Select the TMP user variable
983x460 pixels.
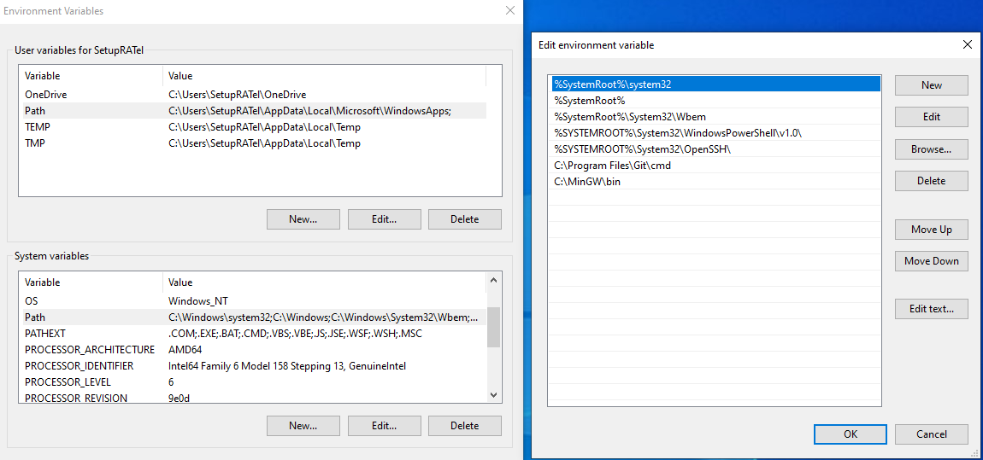click(x=253, y=143)
